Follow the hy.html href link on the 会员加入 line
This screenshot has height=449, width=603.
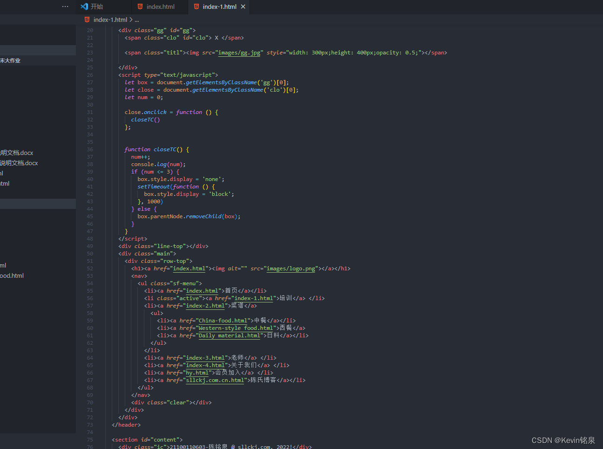(197, 373)
